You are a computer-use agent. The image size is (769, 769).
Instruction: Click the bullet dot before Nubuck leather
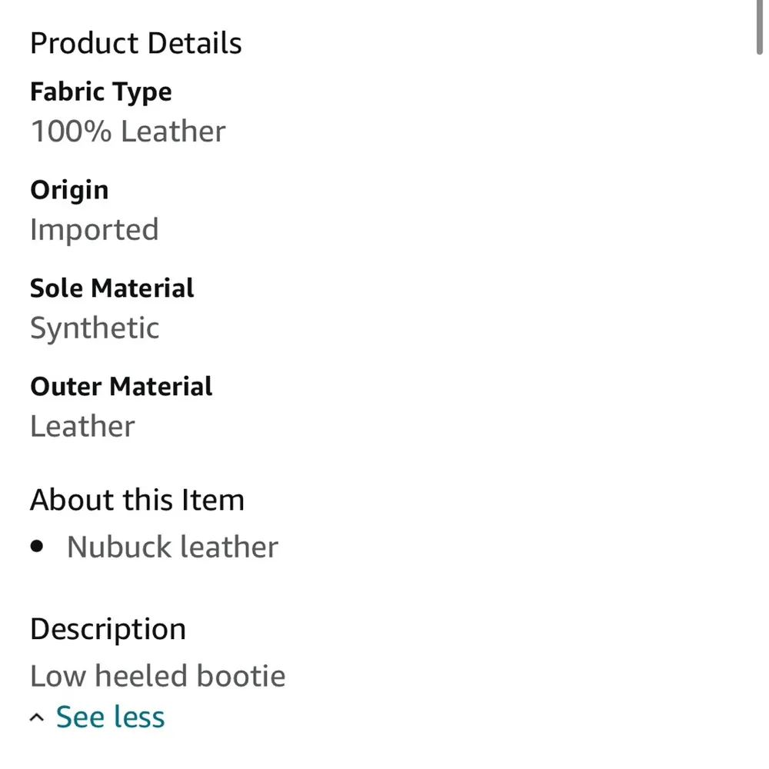tap(37, 547)
